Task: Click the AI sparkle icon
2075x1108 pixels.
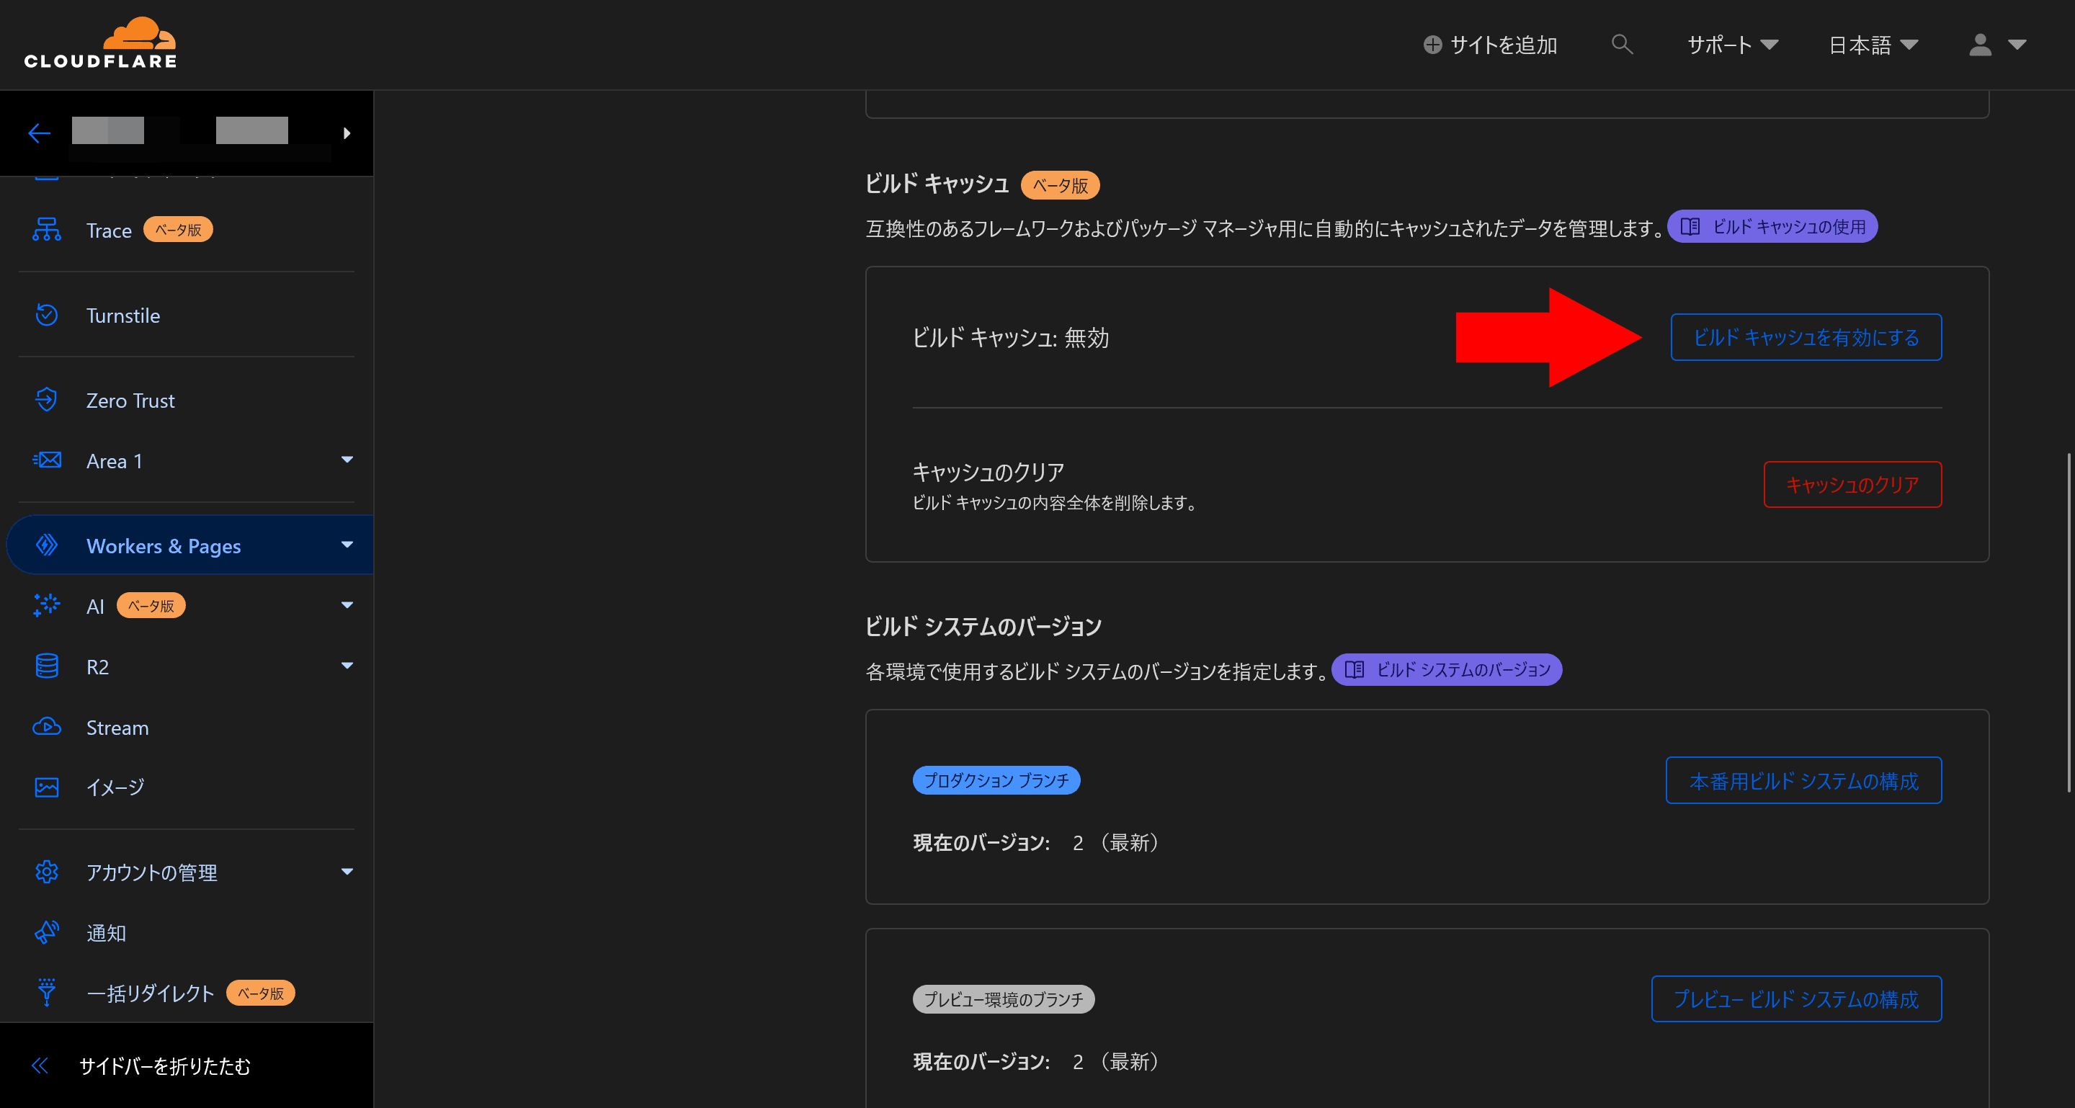Action: [47, 604]
